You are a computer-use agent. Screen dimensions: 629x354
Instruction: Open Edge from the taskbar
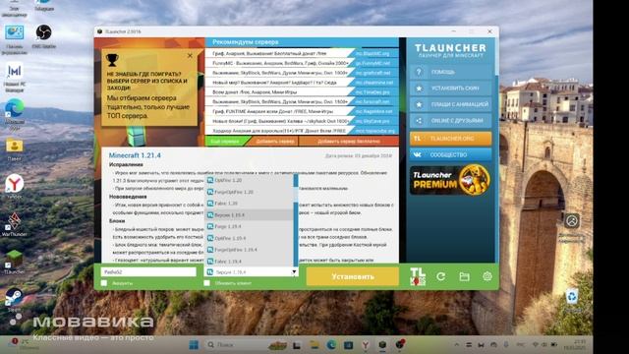[331, 345]
